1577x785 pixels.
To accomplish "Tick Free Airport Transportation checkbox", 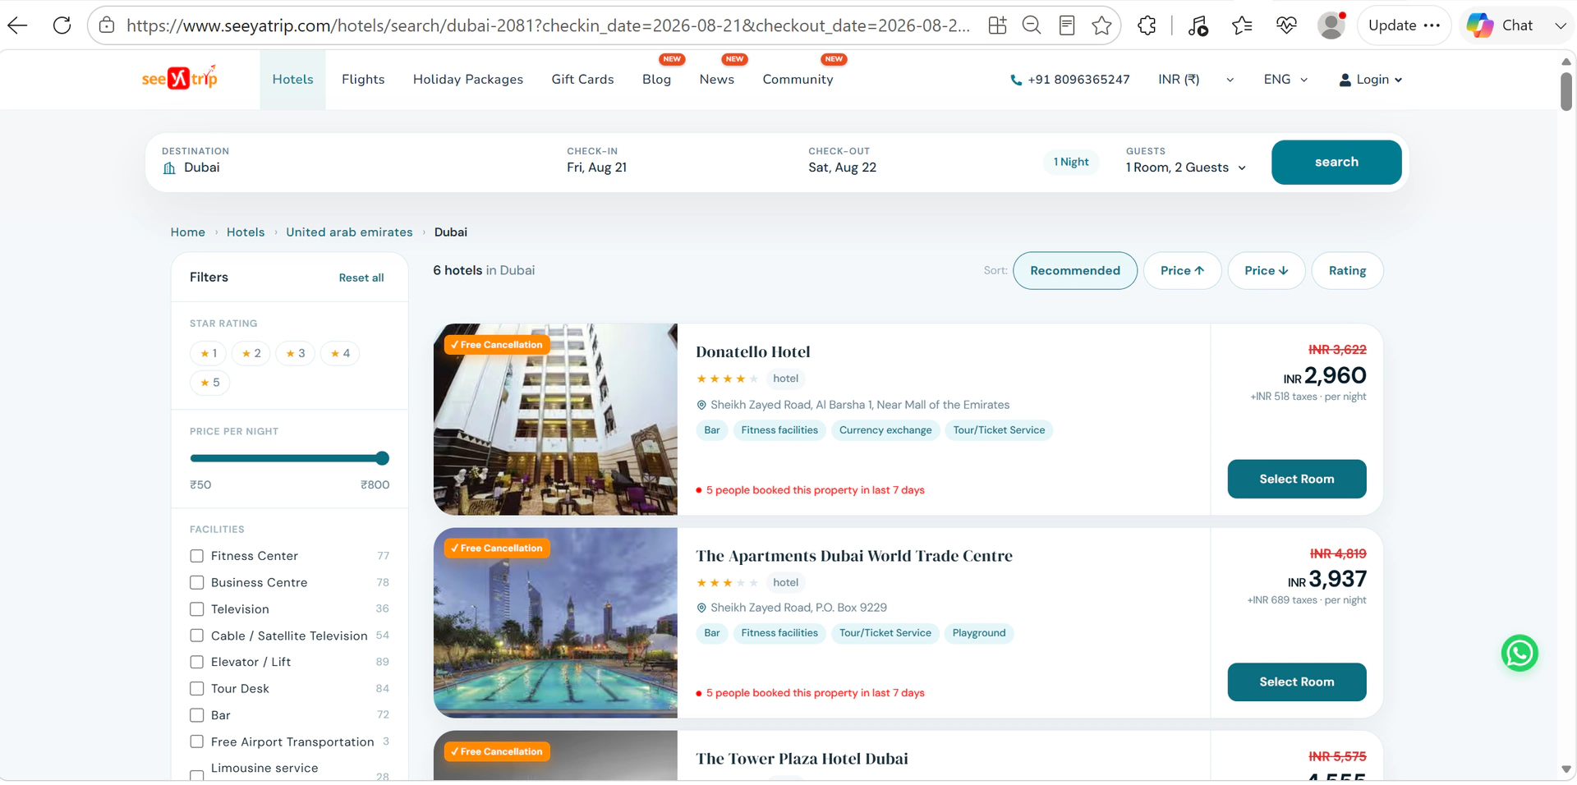I will (197, 741).
